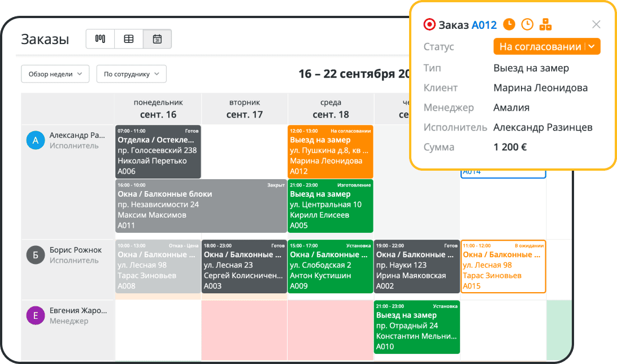Open the orange stacked boxes icon
This screenshot has height=364, width=617.
coord(545,24)
